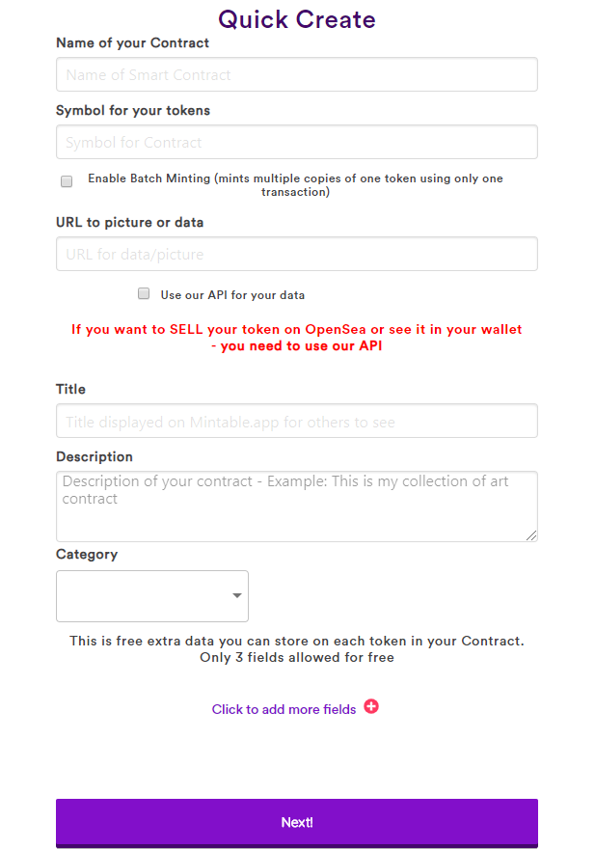
Task: Tick the 'Use our API' checkbox
Action: pyautogui.click(x=144, y=293)
